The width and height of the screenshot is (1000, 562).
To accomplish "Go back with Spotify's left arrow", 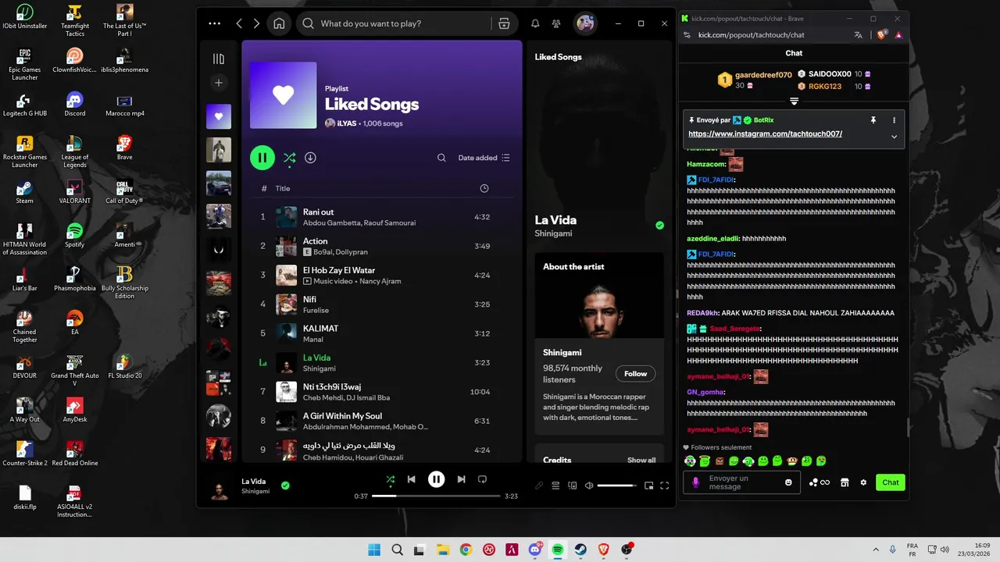I will point(239,23).
